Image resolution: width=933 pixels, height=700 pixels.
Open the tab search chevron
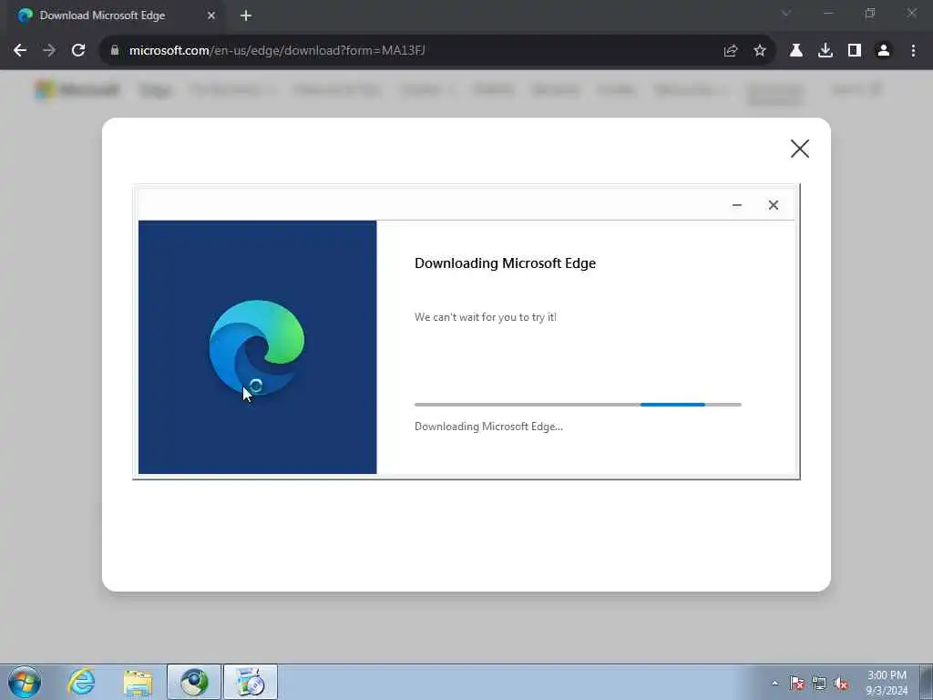[x=786, y=13]
